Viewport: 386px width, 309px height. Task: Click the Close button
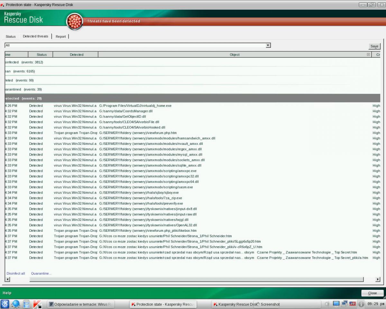(372, 293)
